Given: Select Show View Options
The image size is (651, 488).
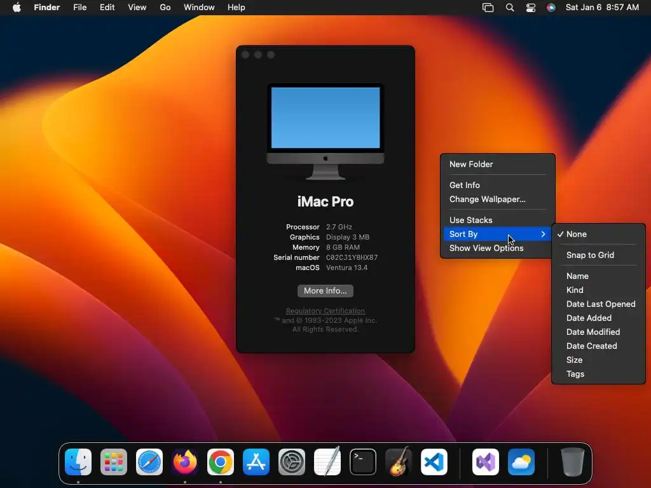Looking at the screenshot, I should pyautogui.click(x=497, y=248).
